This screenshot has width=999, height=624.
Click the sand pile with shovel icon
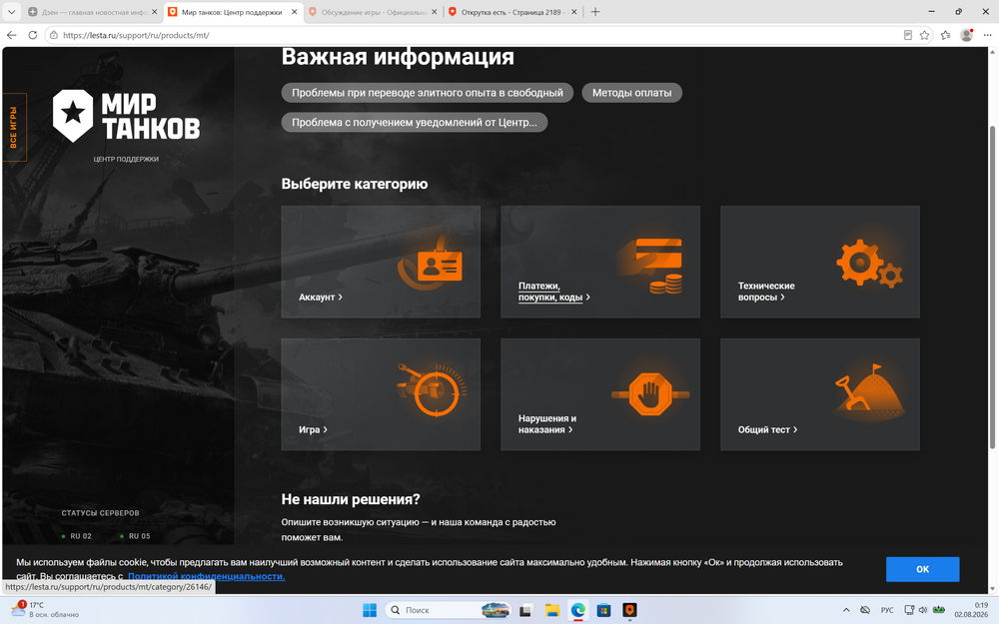click(869, 391)
